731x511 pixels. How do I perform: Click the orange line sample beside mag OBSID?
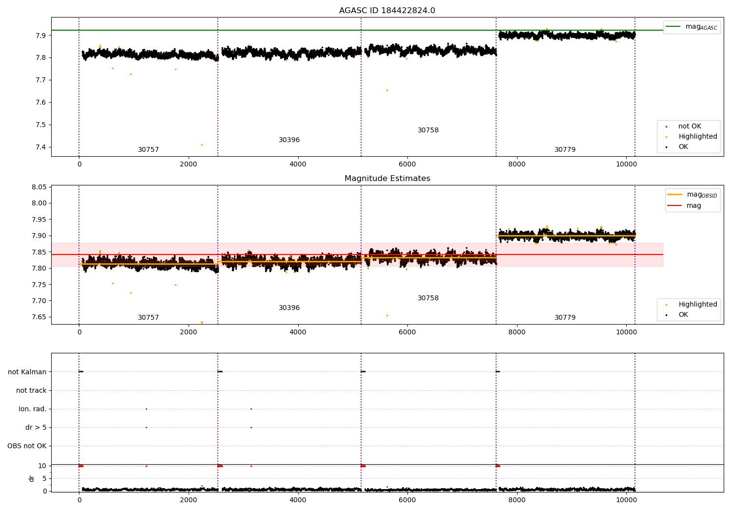click(x=674, y=195)
